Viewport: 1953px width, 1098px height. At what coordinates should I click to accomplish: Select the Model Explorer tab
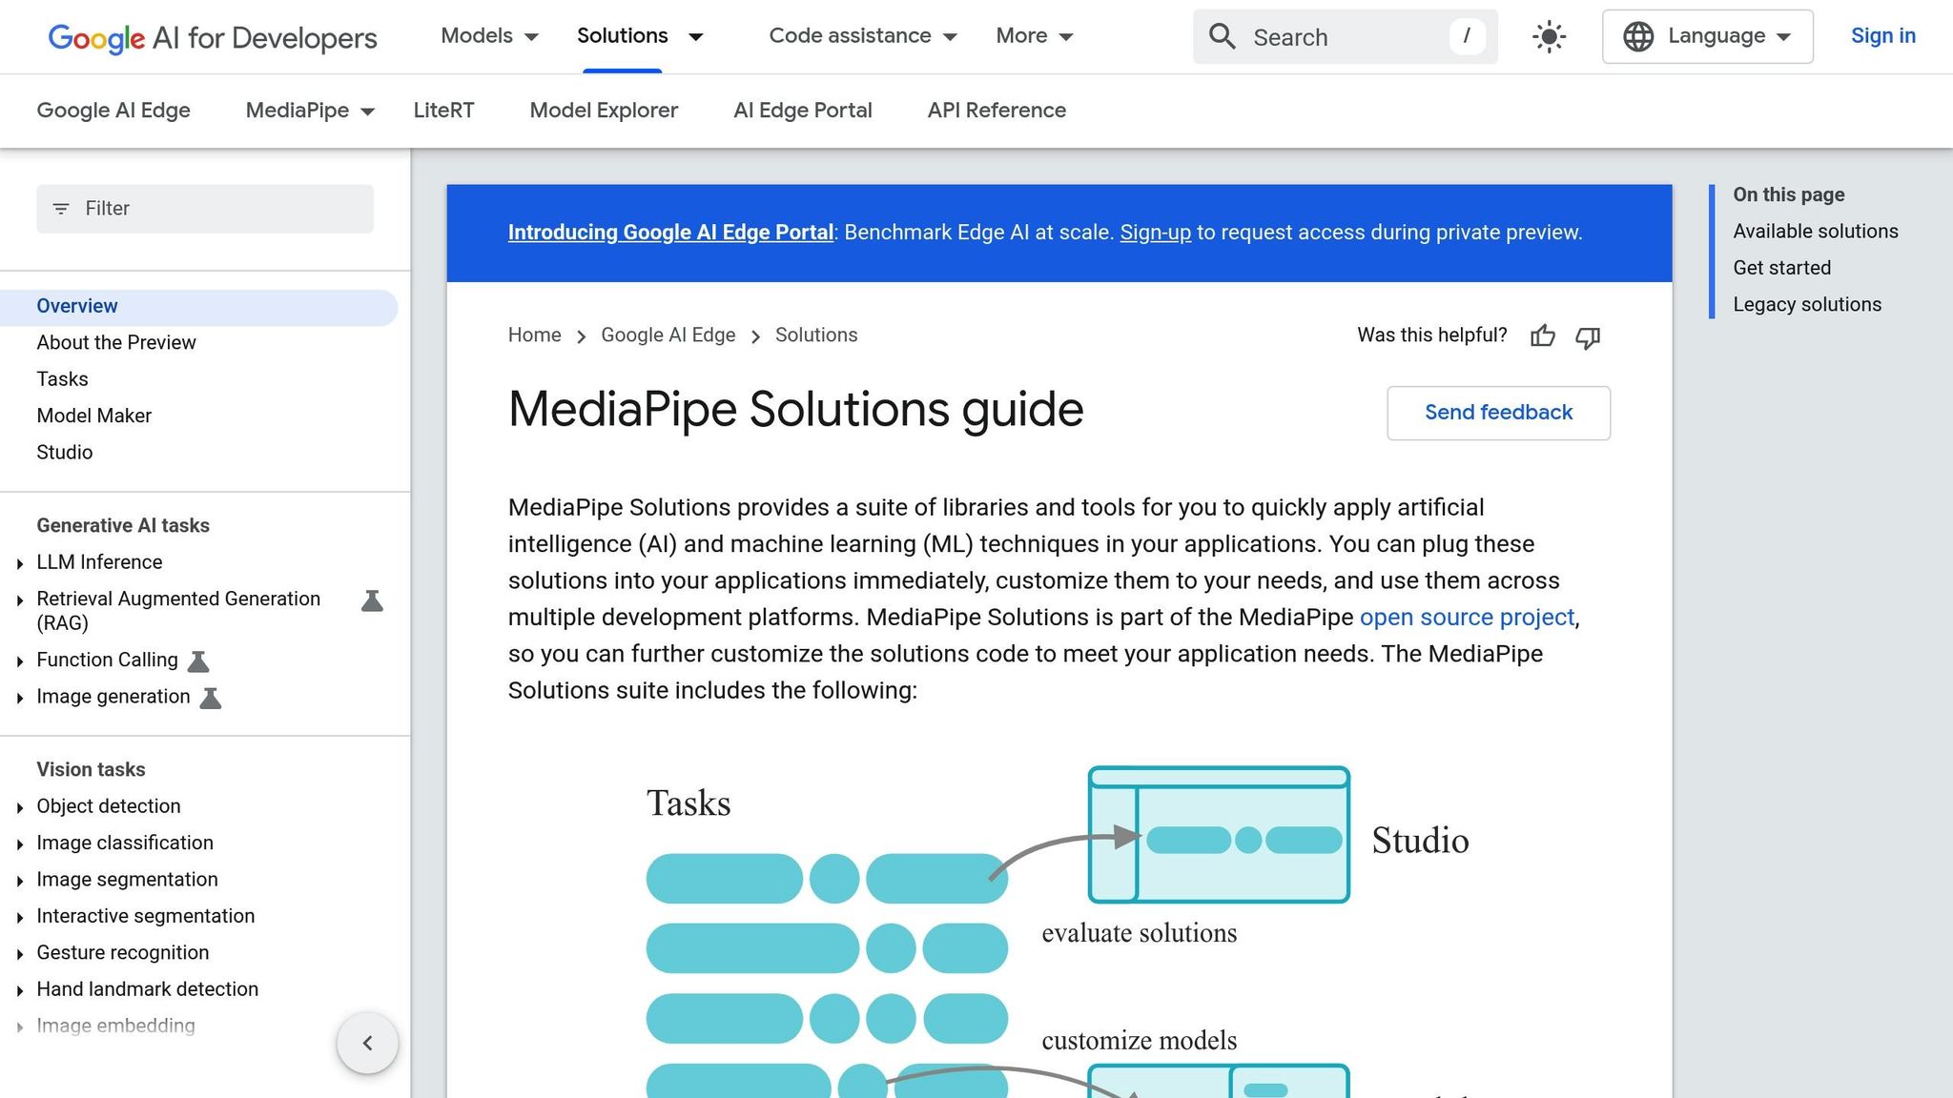click(604, 111)
